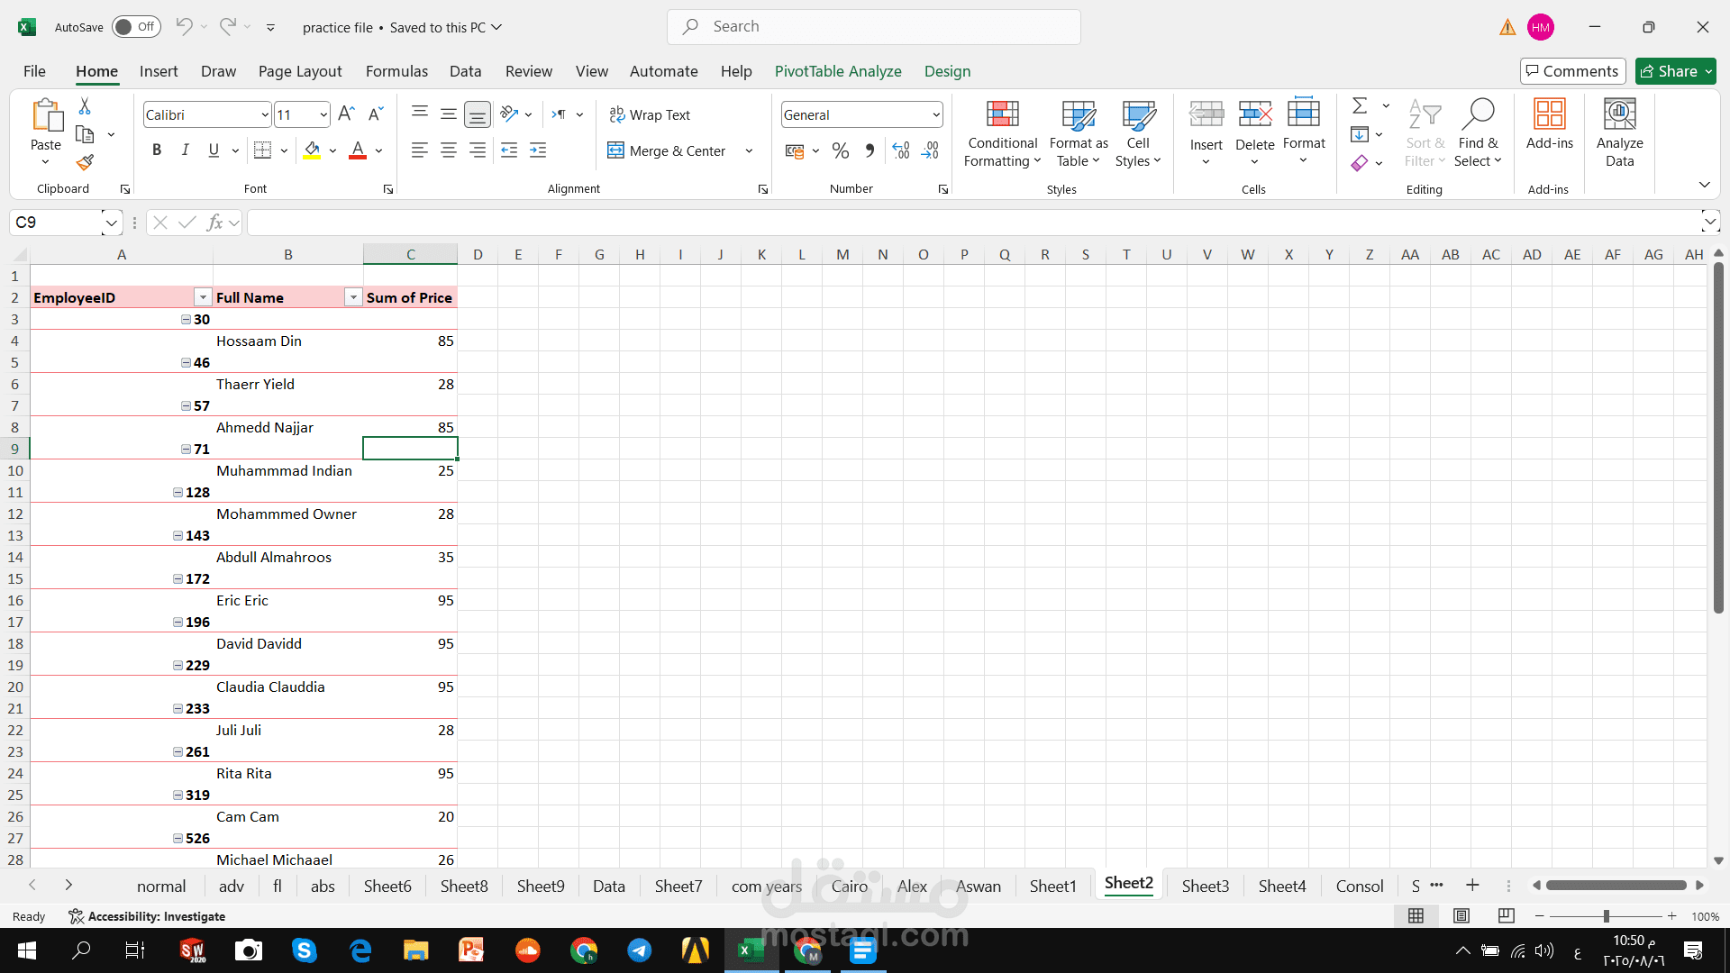The height and width of the screenshot is (973, 1730).
Task: Open the filter dropdown on EmployeeID
Action: tap(203, 296)
